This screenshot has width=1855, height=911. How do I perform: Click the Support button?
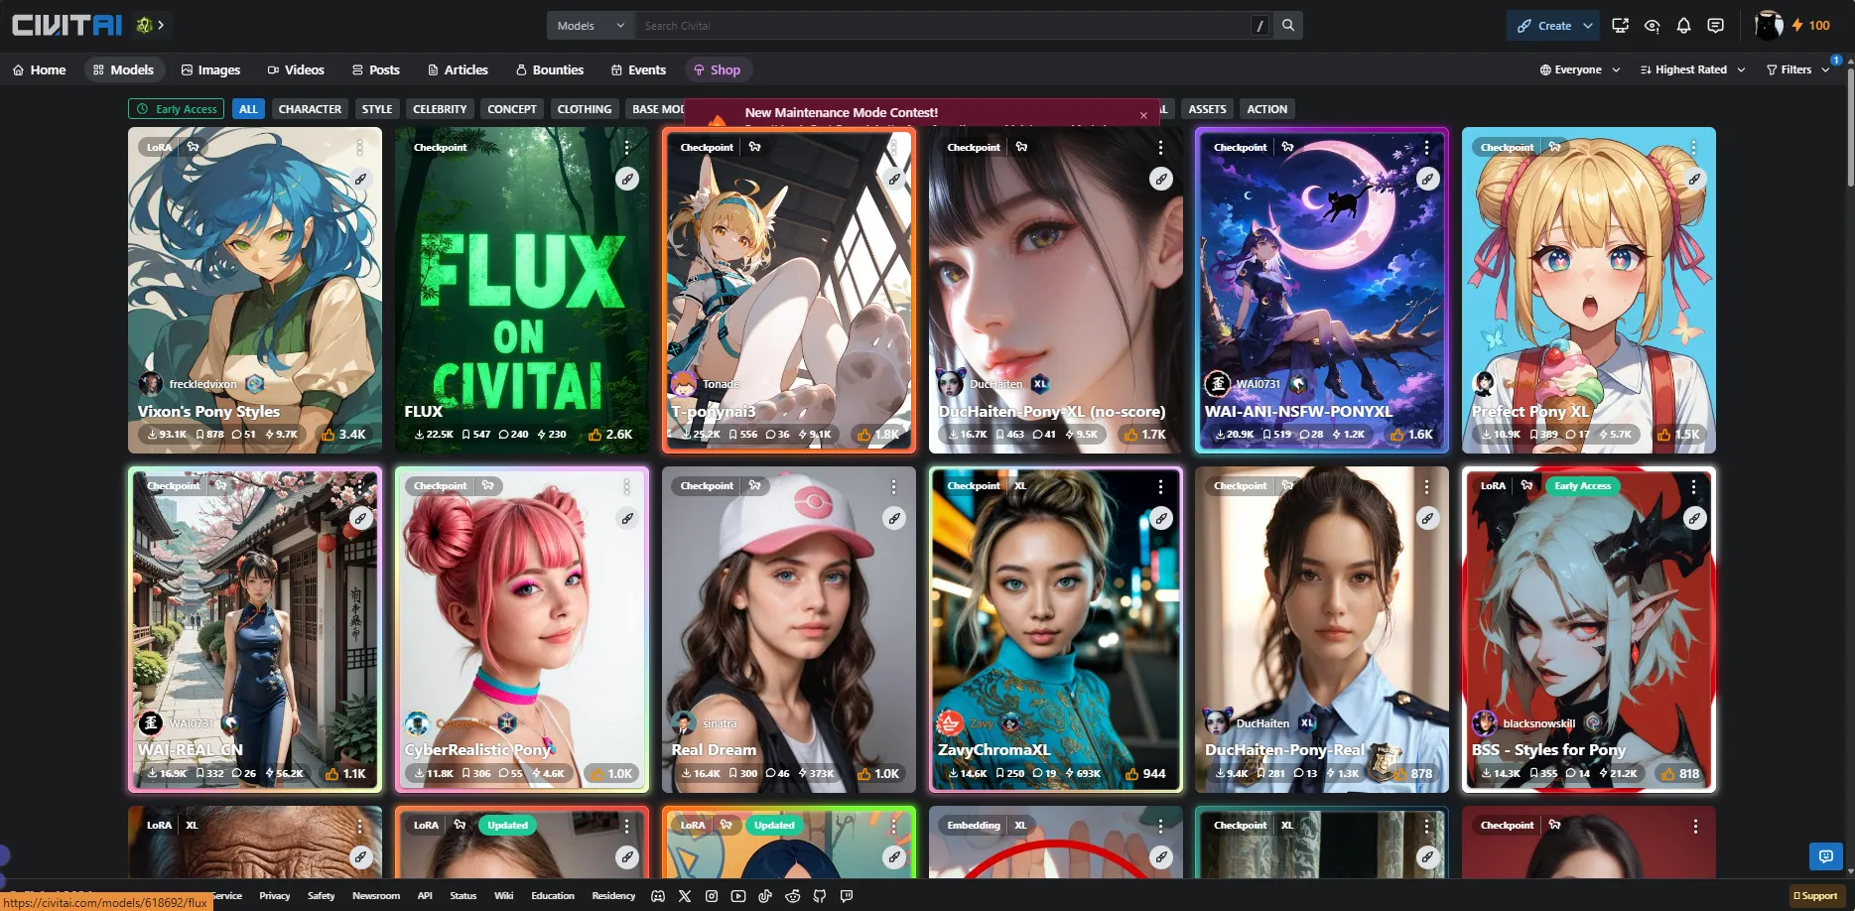[1815, 896]
